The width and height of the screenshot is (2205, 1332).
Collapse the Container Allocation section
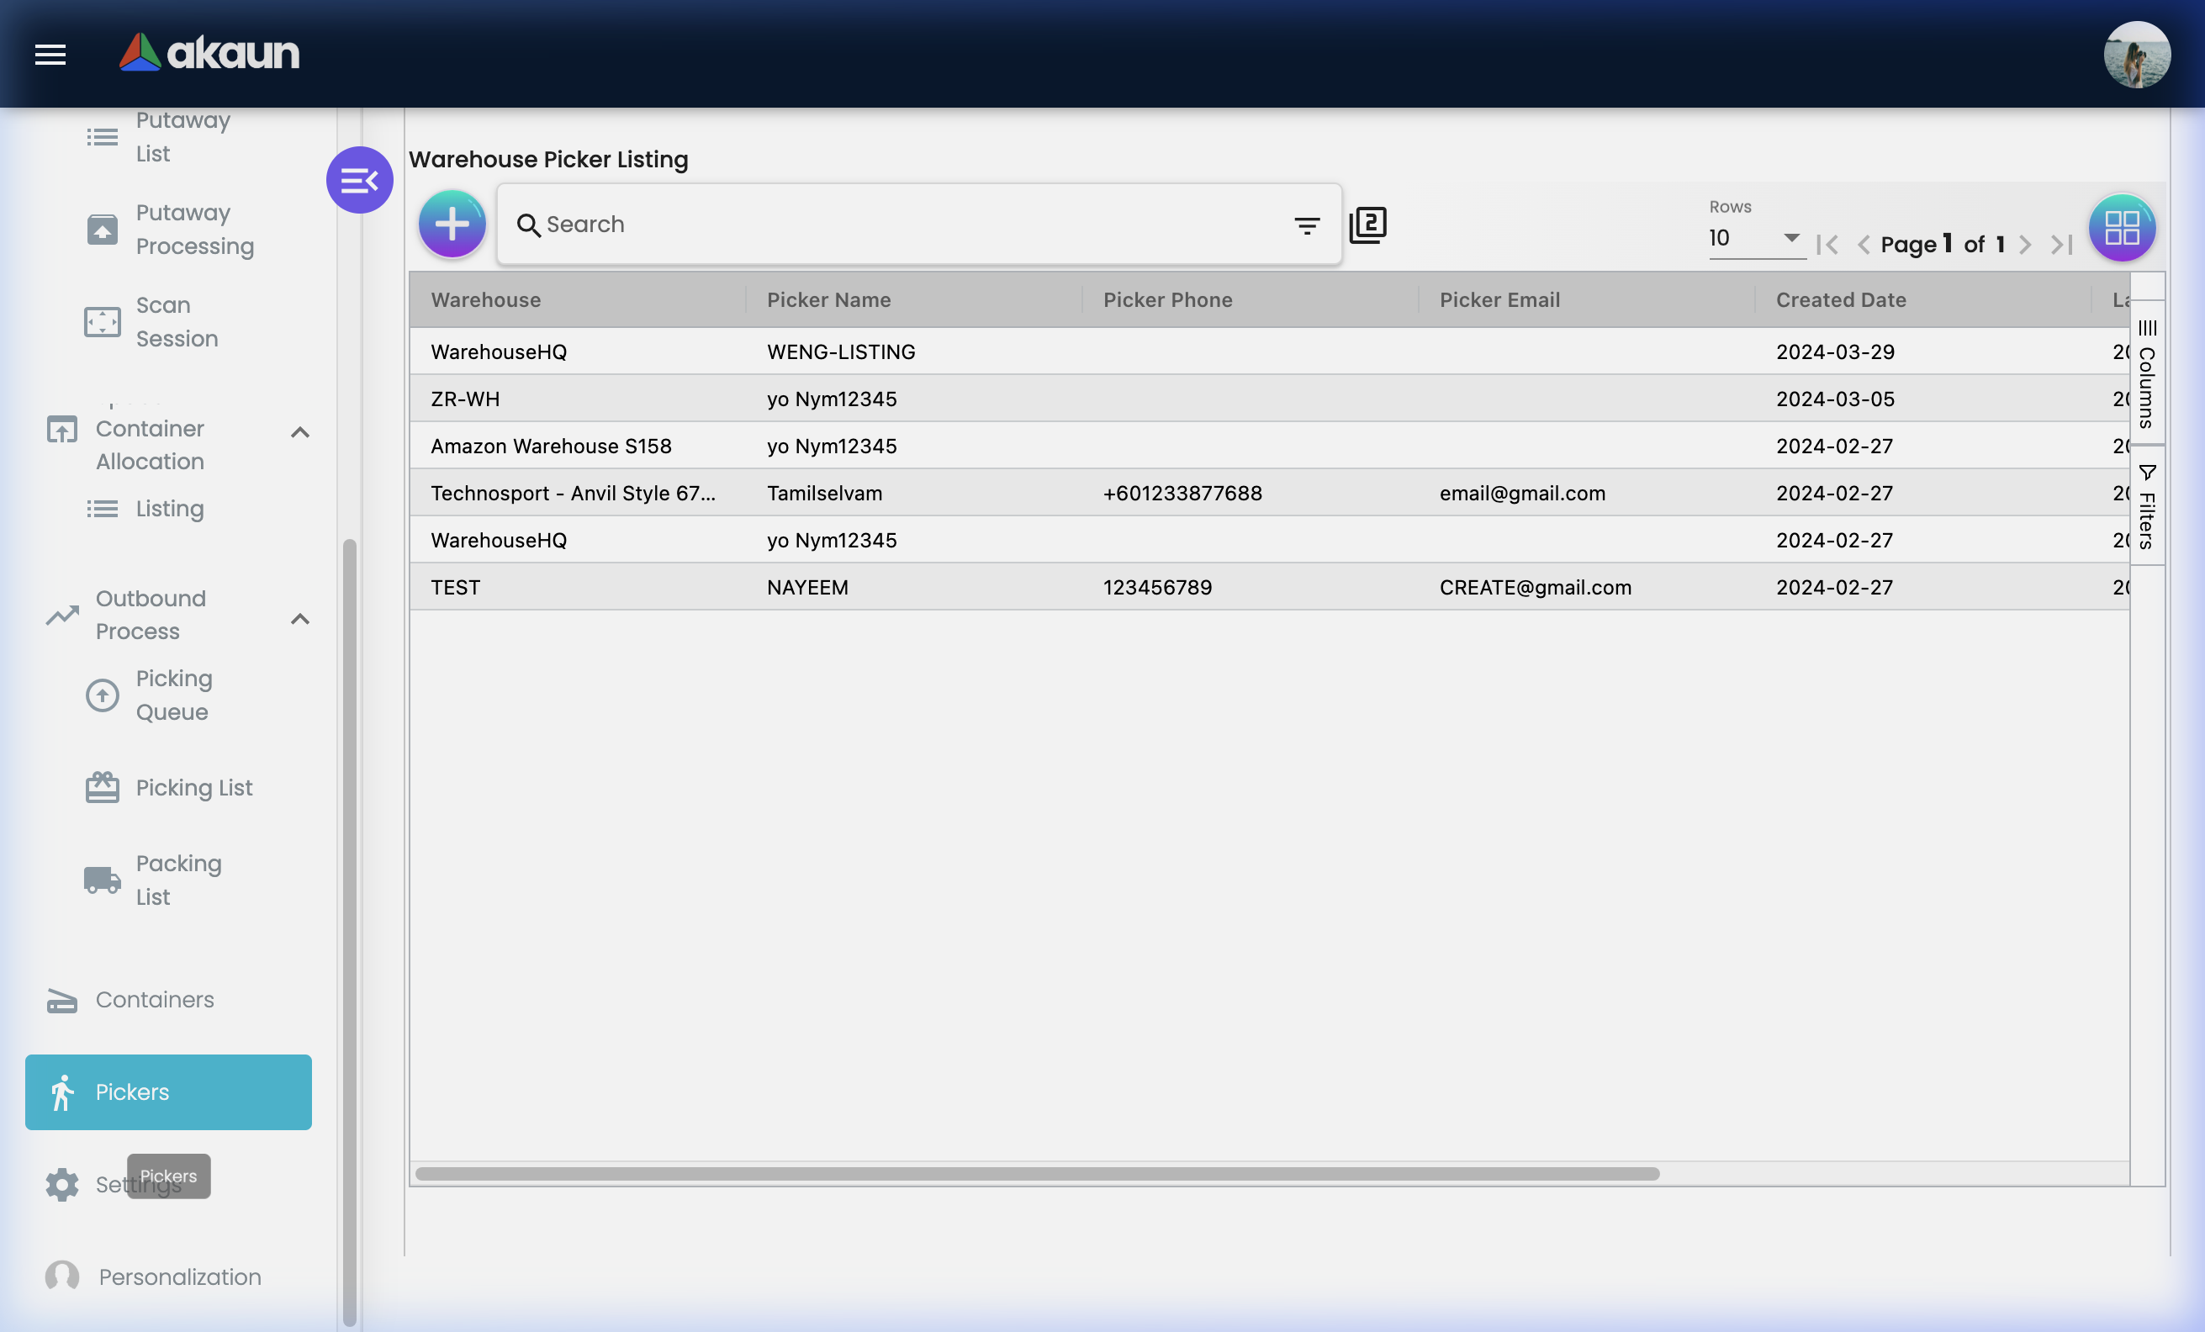coord(299,432)
